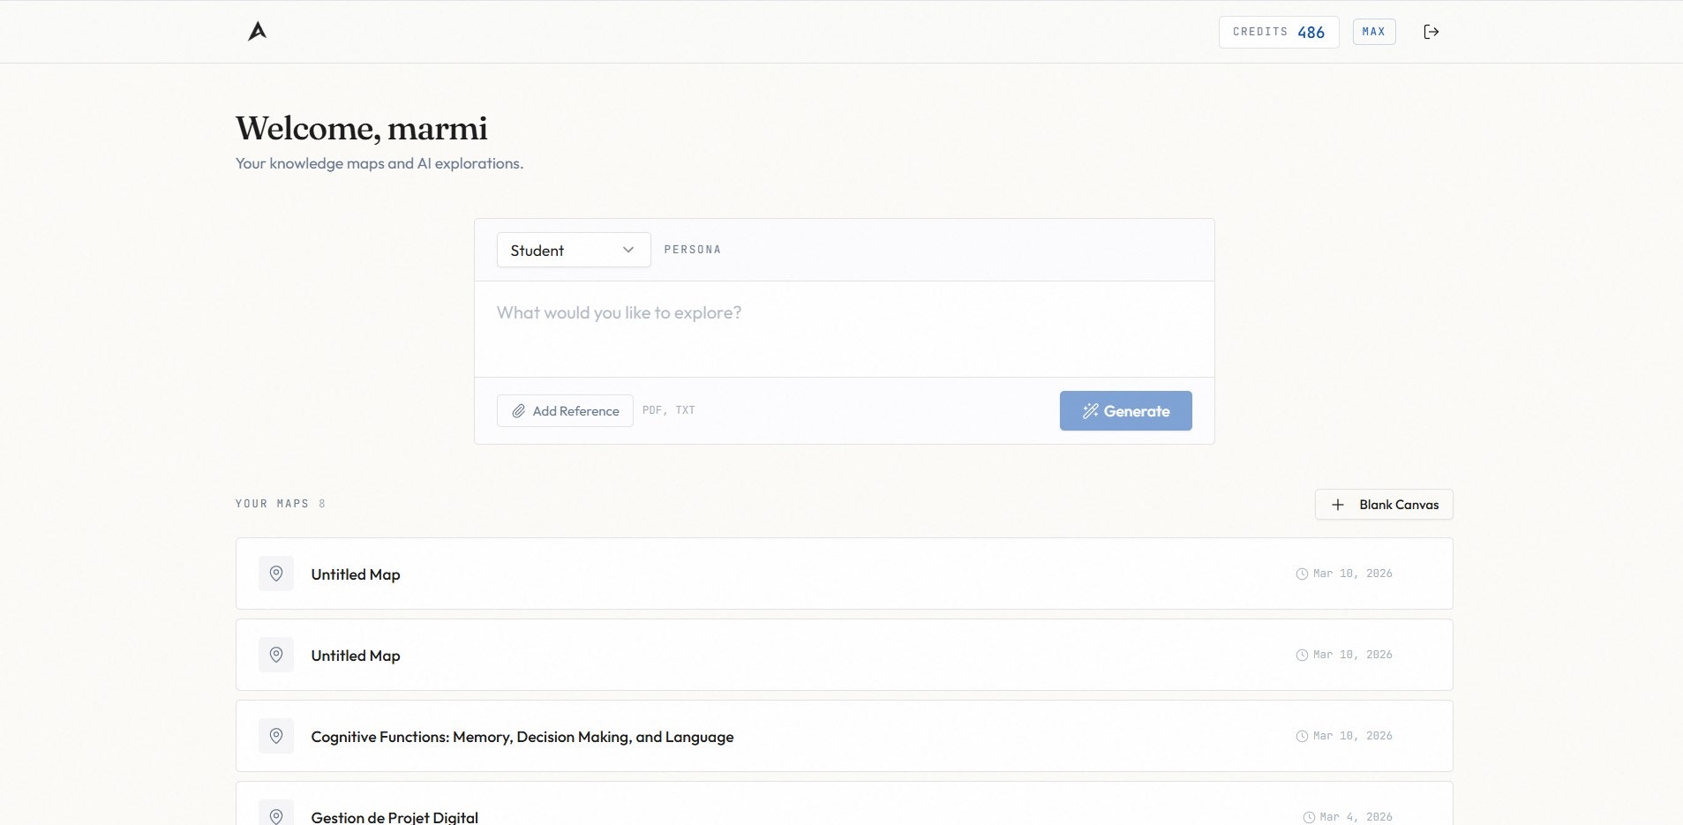Click the logout icon in the top right
Viewport: 1683px width, 825px height.
tap(1431, 31)
